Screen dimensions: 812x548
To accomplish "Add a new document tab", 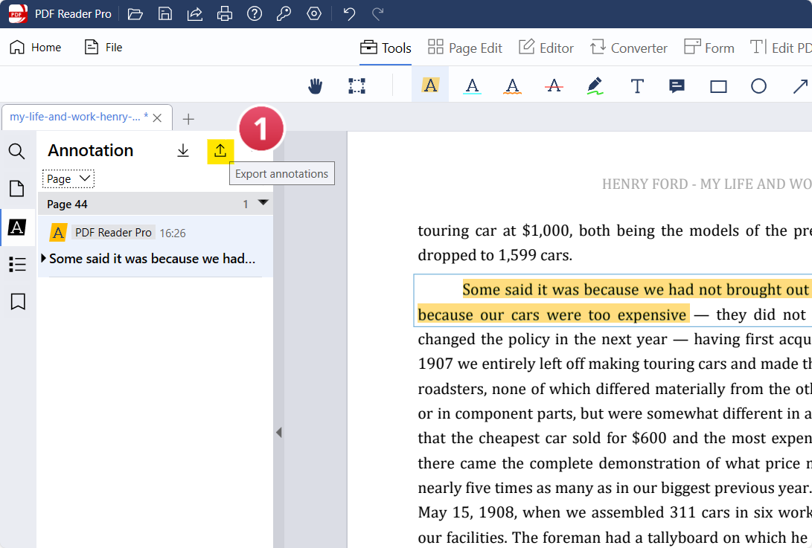I will tap(188, 119).
